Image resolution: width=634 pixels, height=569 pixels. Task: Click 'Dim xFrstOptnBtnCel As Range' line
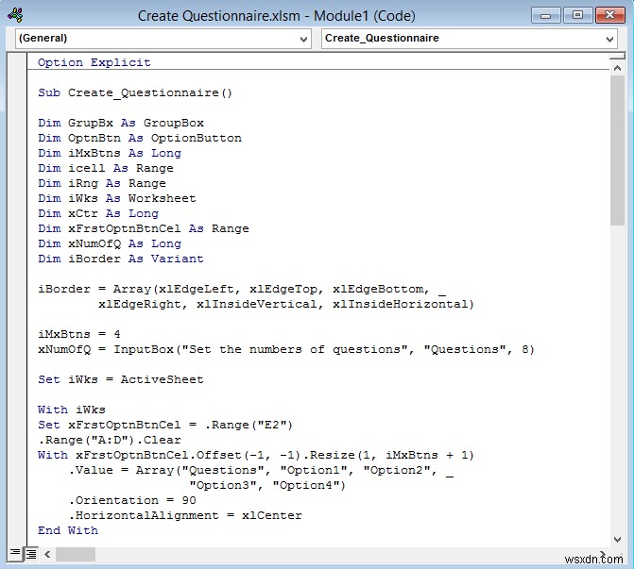pos(144,228)
